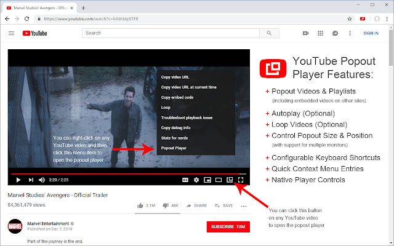Open the YouTube hamburger guide menu

coord(11,33)
